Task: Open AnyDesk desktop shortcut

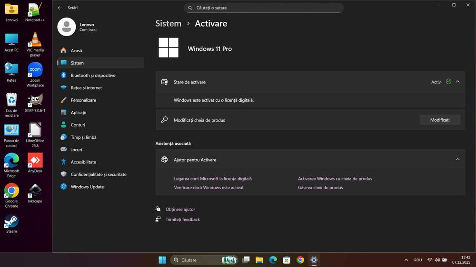Action: 35,163
